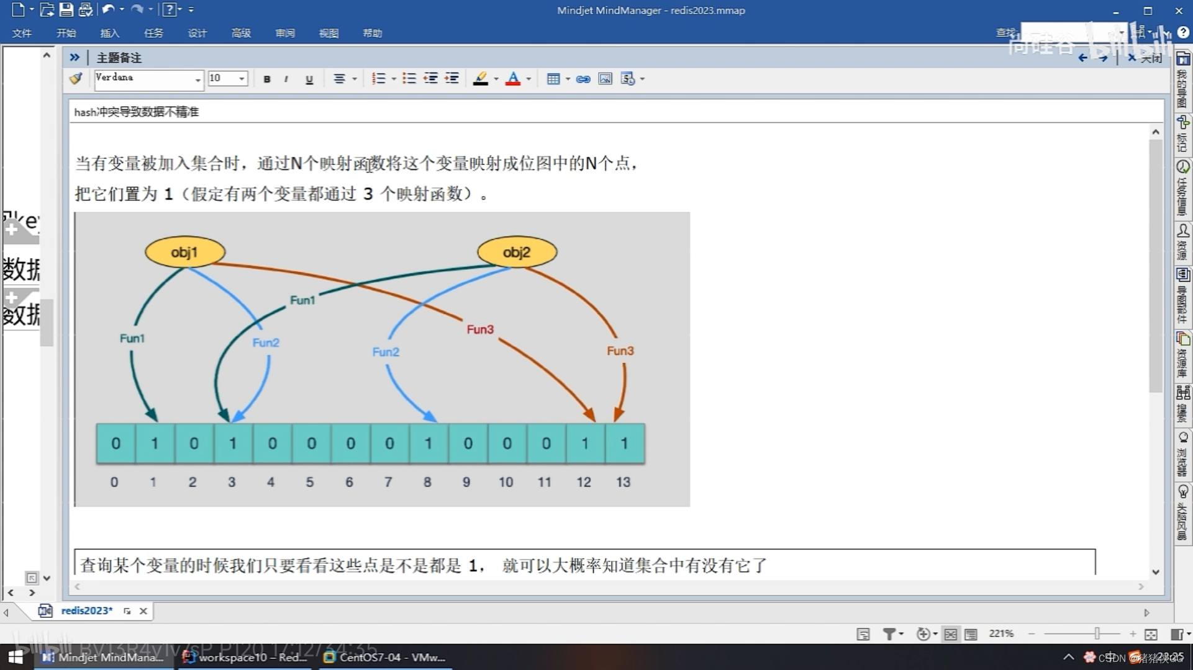This screenshot has height=670, width=1193.
Task: Click the format painter brush icon
Action: pyautogui.click(x=76, y=79)
